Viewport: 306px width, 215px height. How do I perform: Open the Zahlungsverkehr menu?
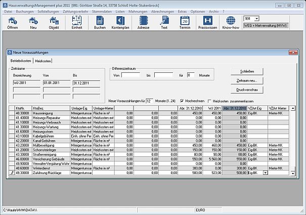tap(75, 12)
